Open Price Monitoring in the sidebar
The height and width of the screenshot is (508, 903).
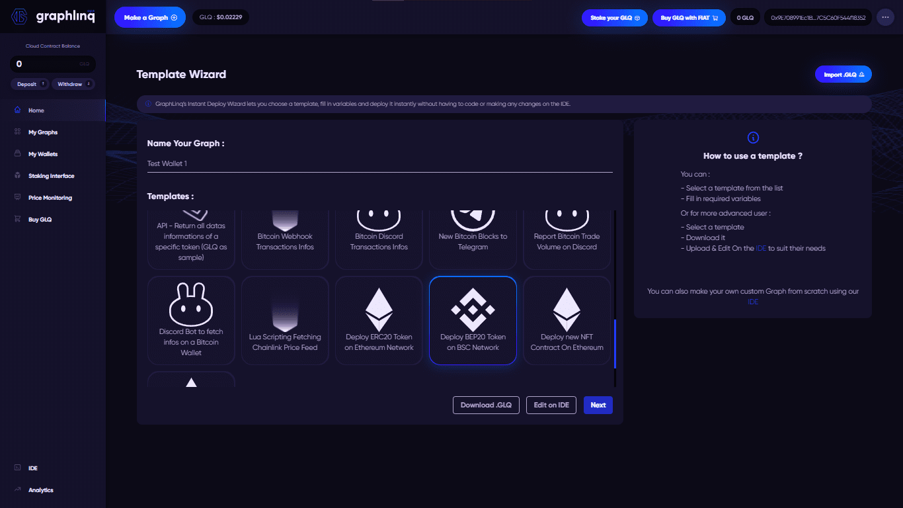coord(50,198)
